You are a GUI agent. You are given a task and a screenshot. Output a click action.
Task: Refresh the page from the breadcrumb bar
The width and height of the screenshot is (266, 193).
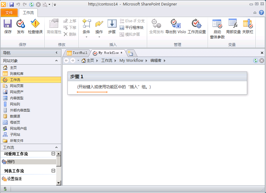[x=256, y=61]
